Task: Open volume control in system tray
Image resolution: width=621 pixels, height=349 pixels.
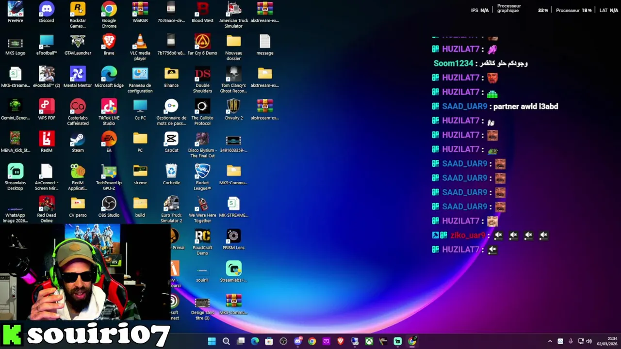Action: coord(589,341)
